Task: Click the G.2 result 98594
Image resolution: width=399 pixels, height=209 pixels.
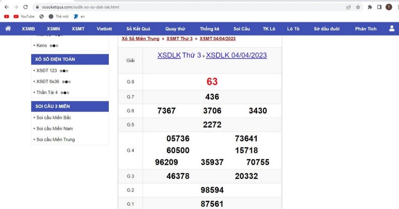Action: coord(212,190)
